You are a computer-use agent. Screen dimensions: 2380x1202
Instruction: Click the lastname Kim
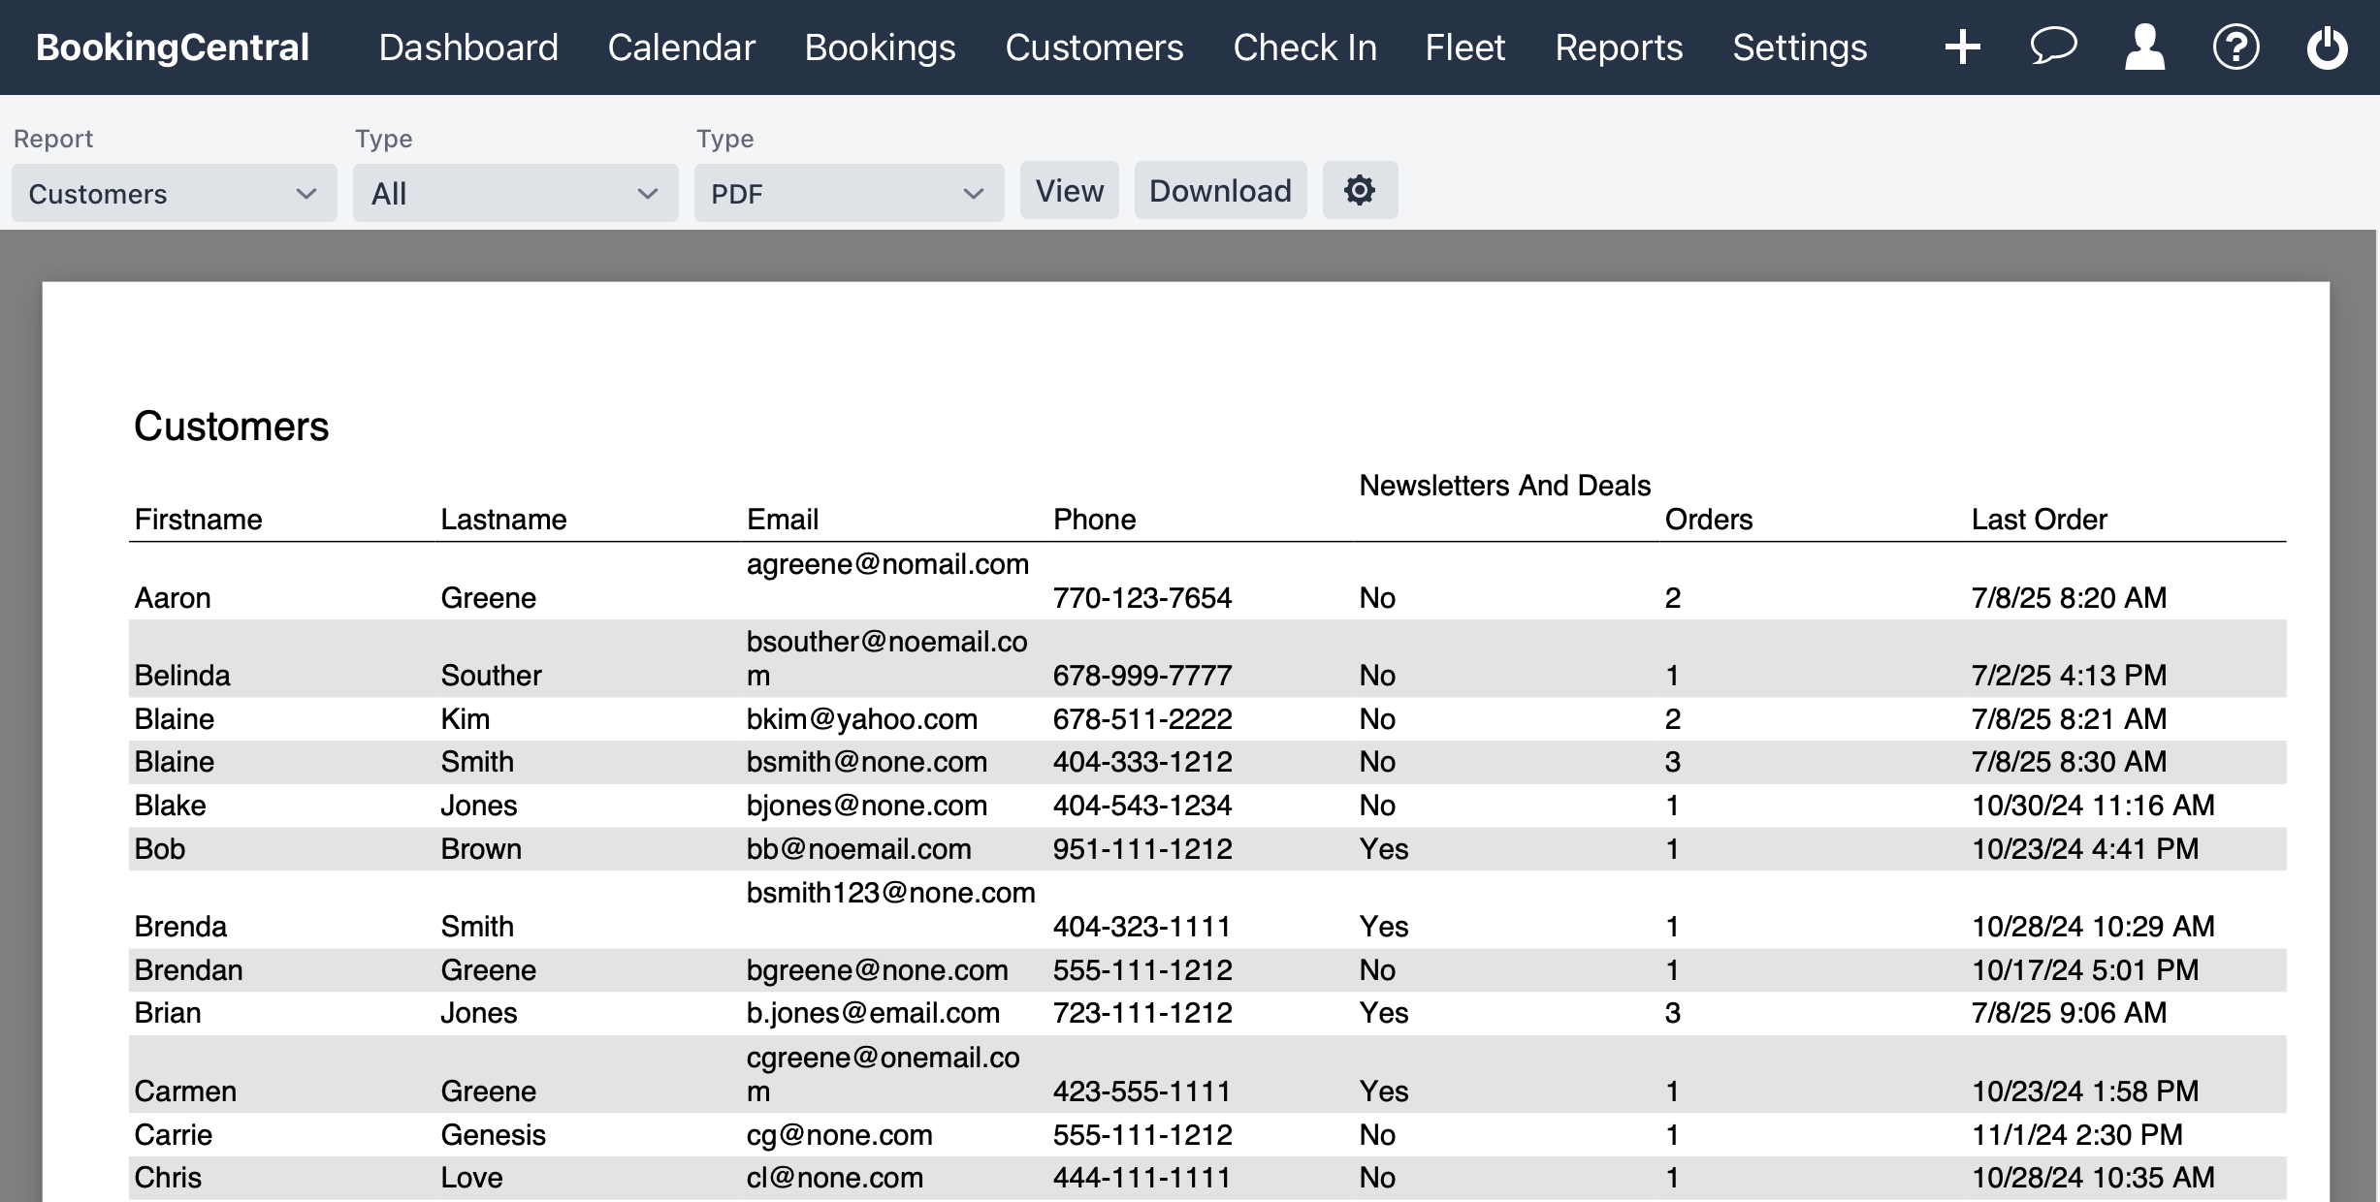pos(466,719)
